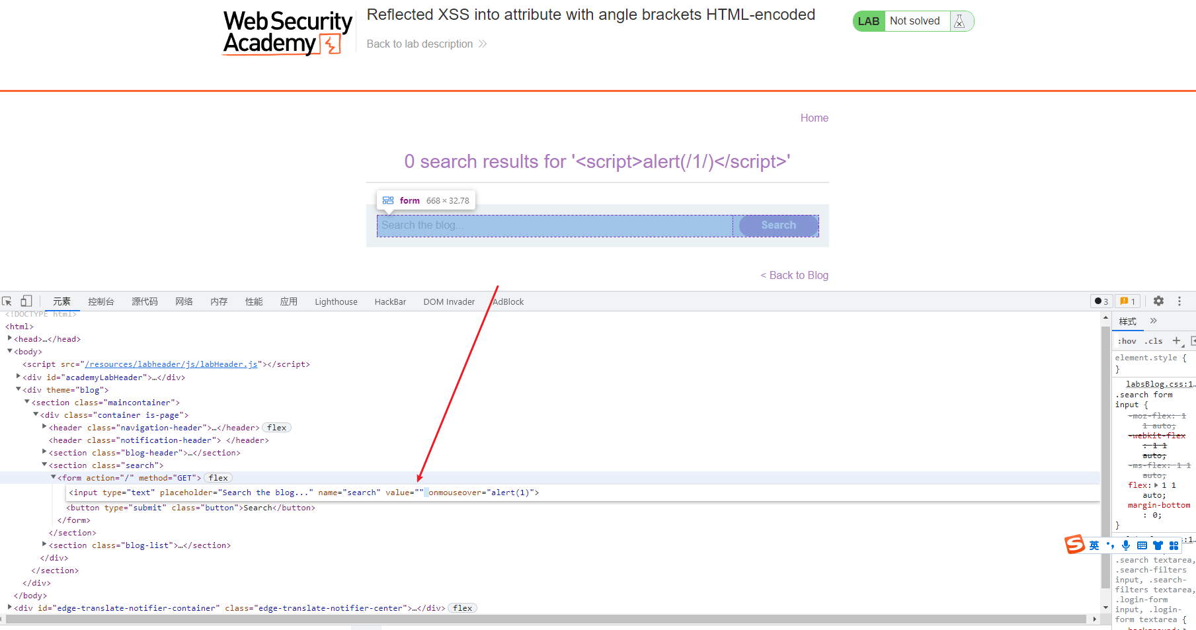The image size is (1196, 630).
Task: Open the DOM Invader tab
Action: 449,301
